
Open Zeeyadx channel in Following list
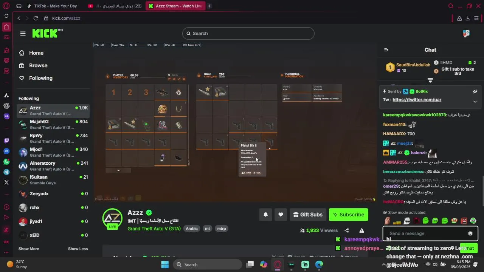pyautogui.click(x=53, y=194)
